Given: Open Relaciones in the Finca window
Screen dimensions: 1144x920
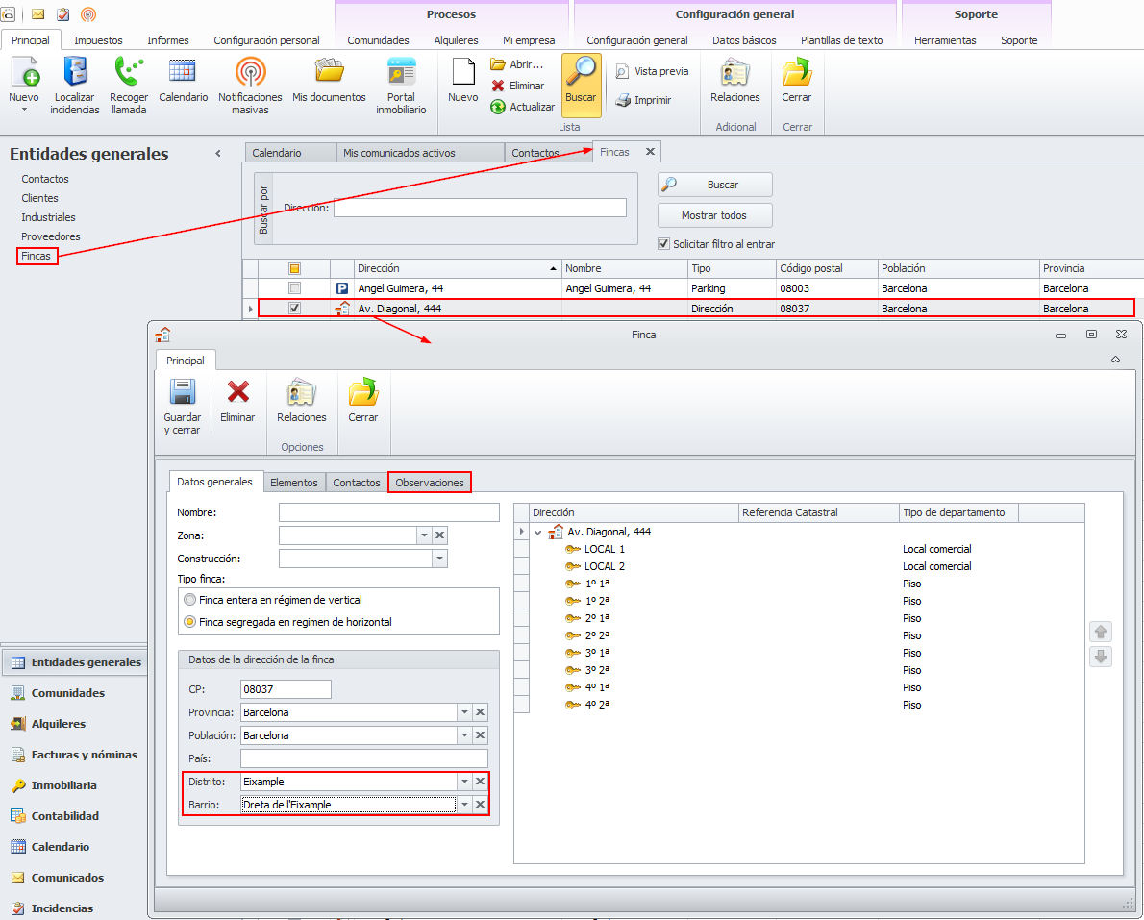Looking at the screenshot, I should [301, 392].
